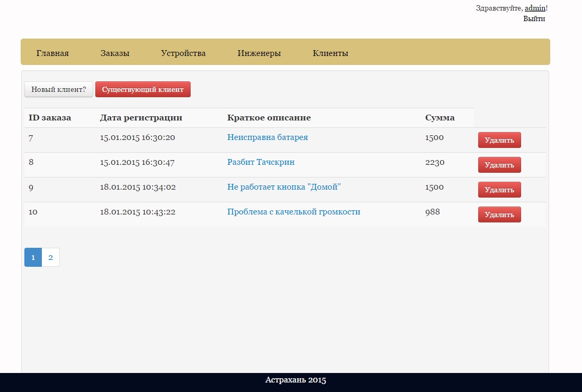The image size is (582, 392).
Task: Click the Краткое описание column header
Action: 269,118
